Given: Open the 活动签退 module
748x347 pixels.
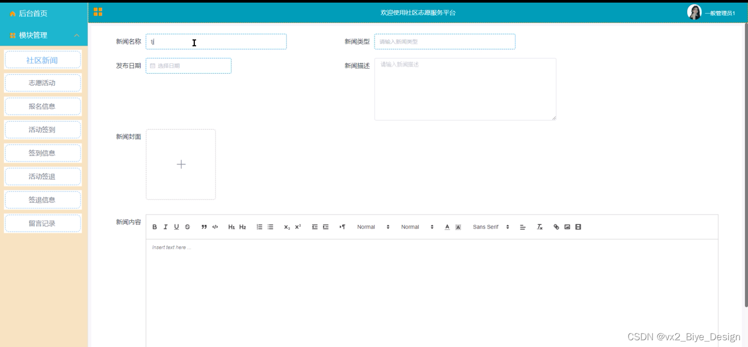Looking at the screenshot, I should [43, 177].
